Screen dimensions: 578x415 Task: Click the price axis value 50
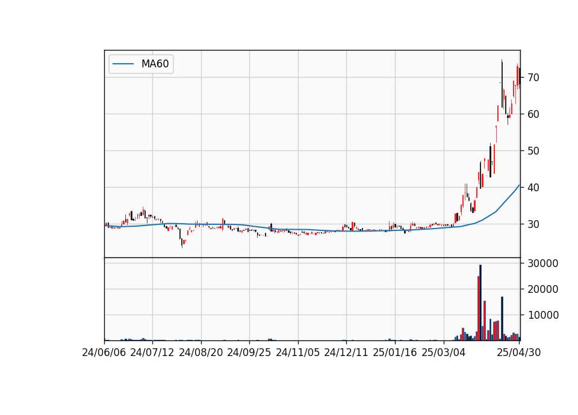pos(533,151)
